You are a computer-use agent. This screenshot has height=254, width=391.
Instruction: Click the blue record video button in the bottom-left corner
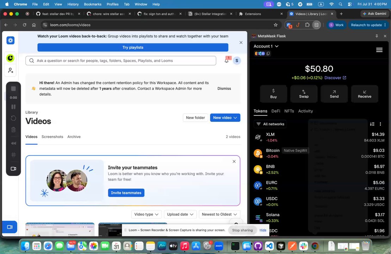point(10,227)
